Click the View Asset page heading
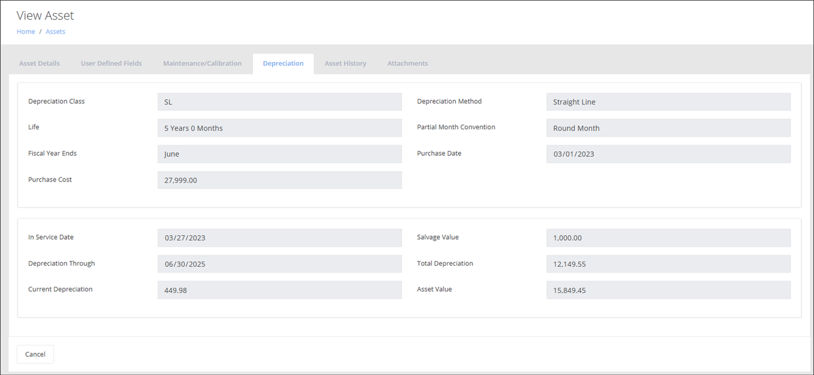Viewport: 814px width, 375px height. 45,16
